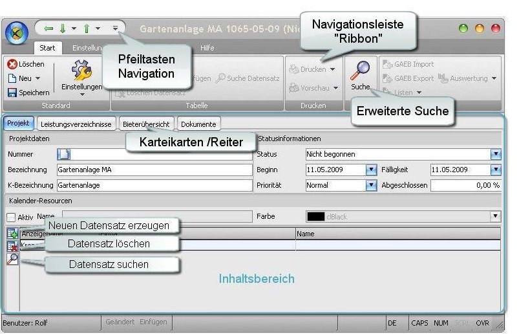
Task: Open the Farbe color selector showing clBlack
Action: click(x=495, y=217)
